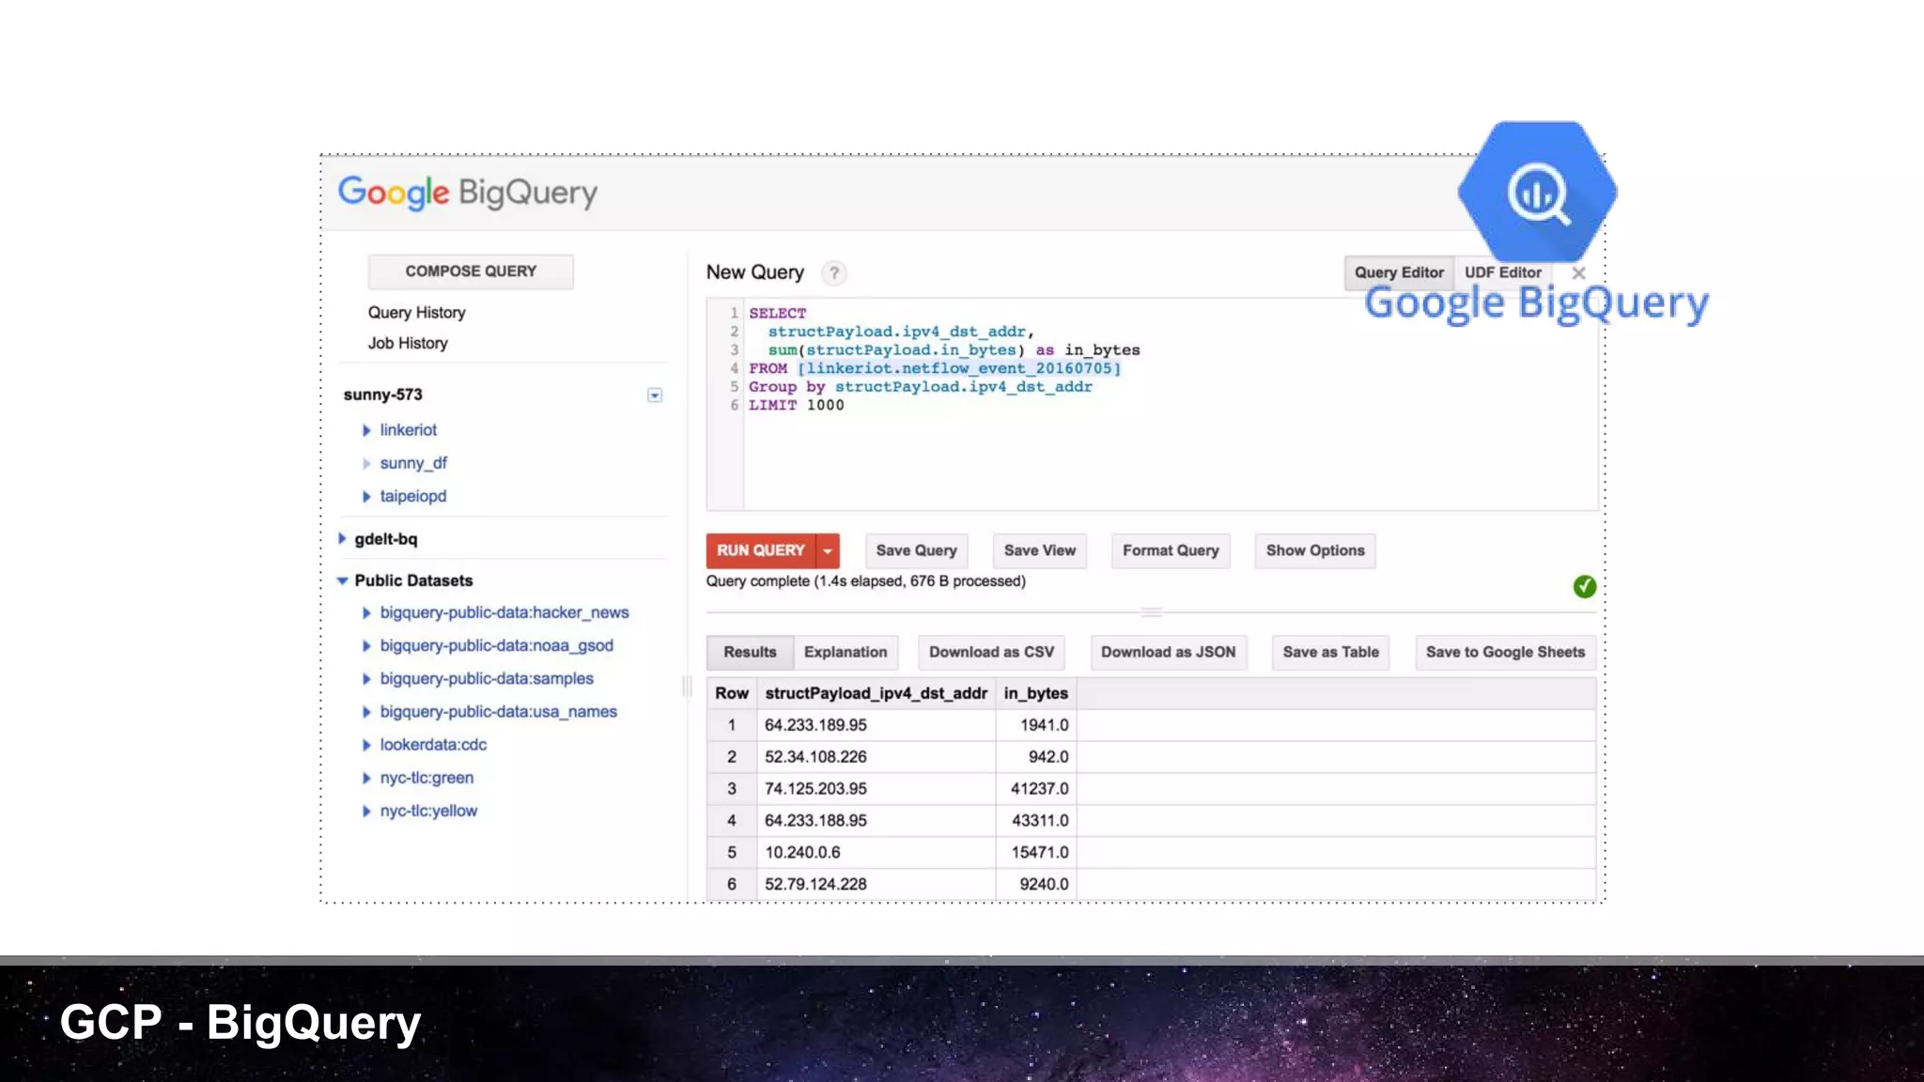Collapse the Public Datasets section
This screenshot has width=1924, height=1082.
pos(343,581)
